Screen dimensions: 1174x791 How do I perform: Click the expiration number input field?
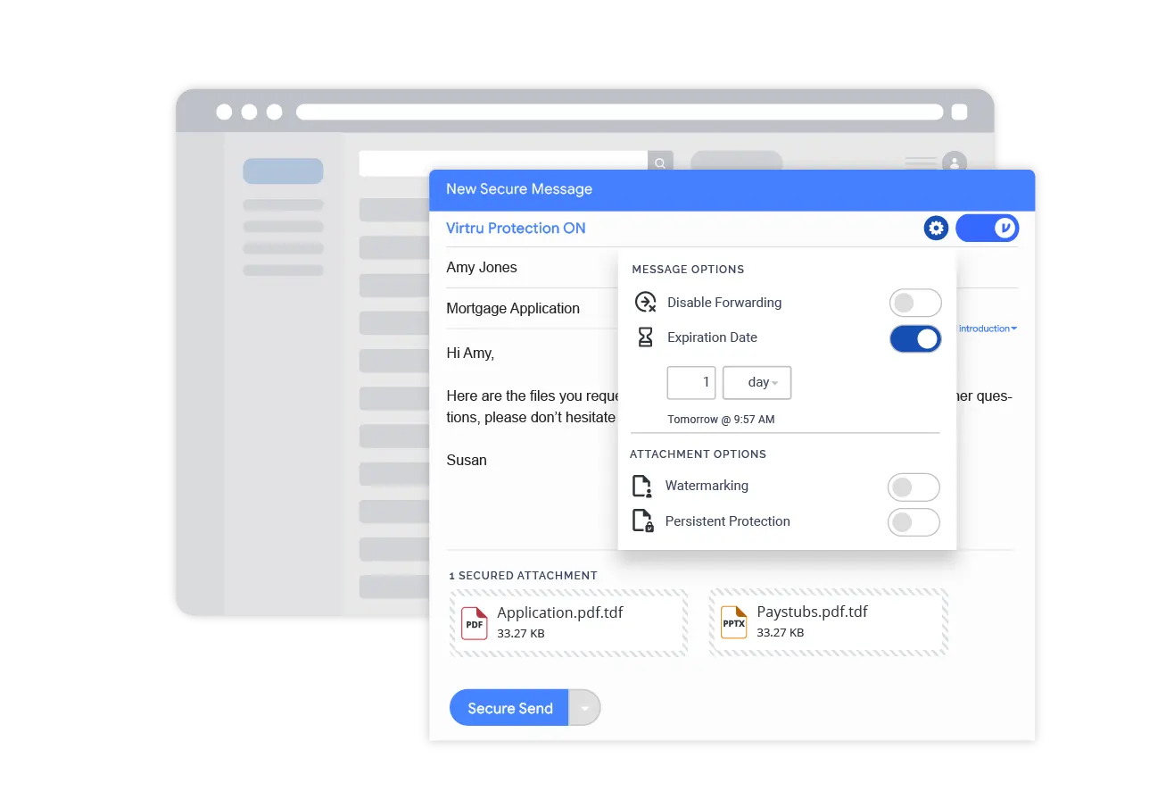691,382
